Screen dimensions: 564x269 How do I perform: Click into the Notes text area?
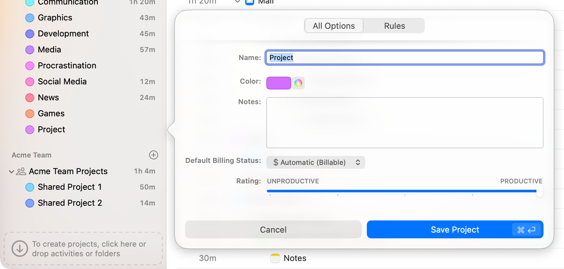[x=405, y=123]
